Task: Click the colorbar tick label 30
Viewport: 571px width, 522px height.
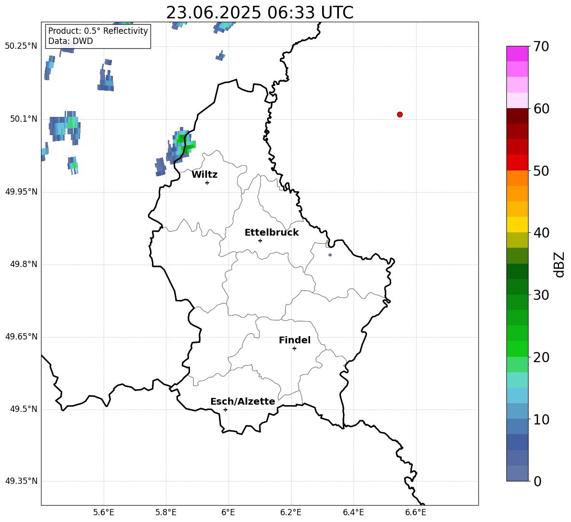Action: 541,295
